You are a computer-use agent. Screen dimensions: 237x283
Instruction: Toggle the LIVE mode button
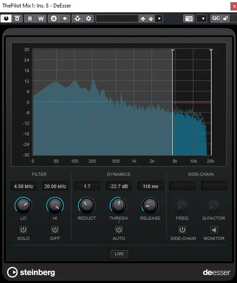[119, 254]
